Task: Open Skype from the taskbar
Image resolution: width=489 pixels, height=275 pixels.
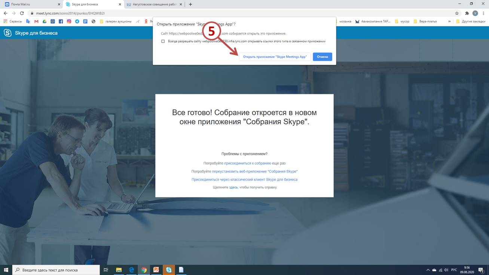Action: point(169,270)
